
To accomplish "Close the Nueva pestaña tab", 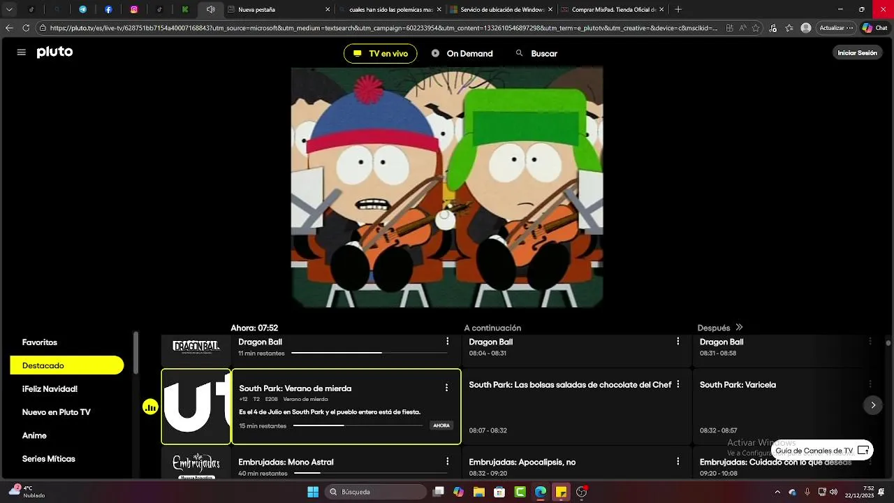I will (x=328, y=10).
